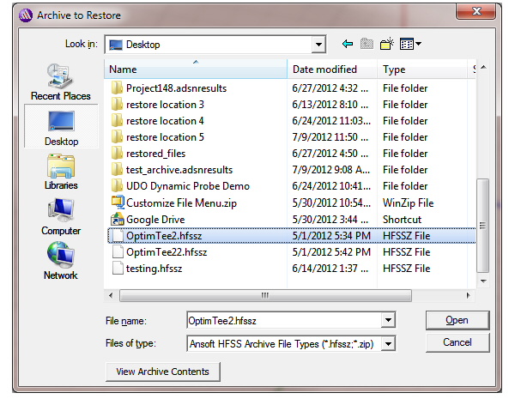The image size is (515, 399).
Task: Click 'Shortcut' type cell
Action: (x=402, y=220)
